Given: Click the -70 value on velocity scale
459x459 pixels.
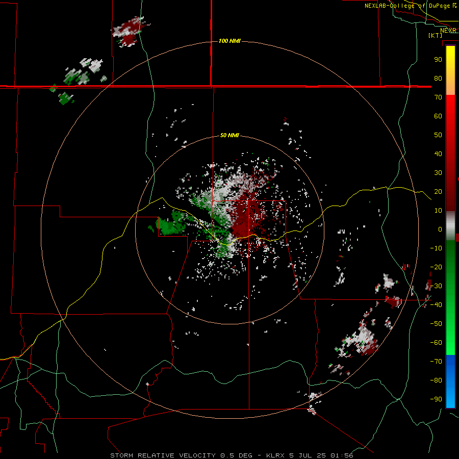Looking at the screenshot, I should pos(436,362).
